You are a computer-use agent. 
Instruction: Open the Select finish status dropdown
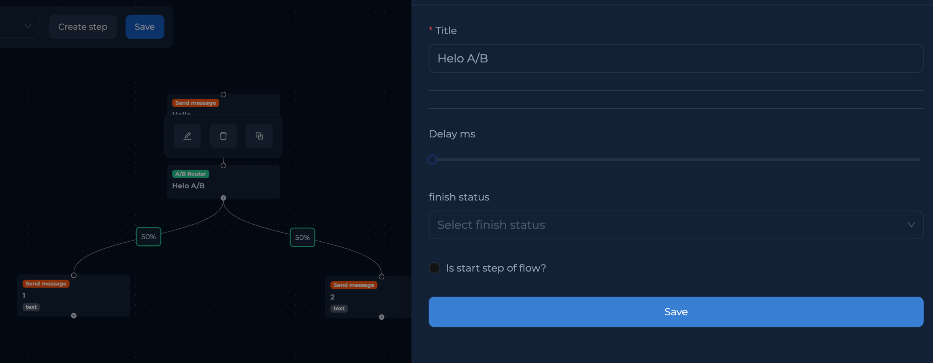[x=668, y=225]
